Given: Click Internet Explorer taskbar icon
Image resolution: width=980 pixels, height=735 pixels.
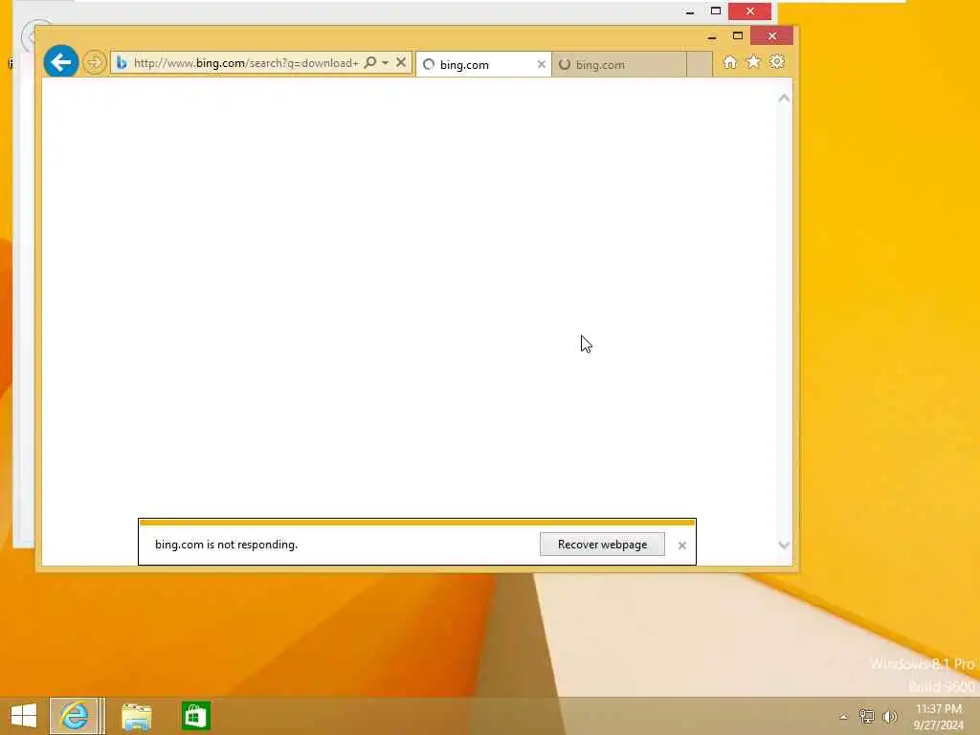Looking at the screenshot, I should pos(75,716).
